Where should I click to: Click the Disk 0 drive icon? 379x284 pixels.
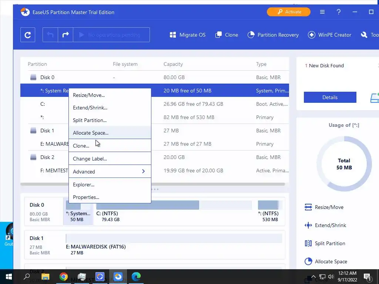click(33, 77)
